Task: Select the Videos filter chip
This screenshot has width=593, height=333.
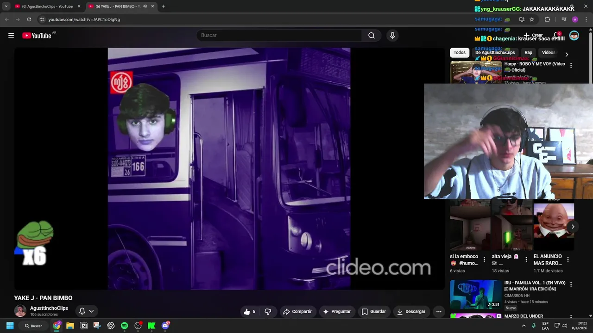Action: click(x=549, y=53)
